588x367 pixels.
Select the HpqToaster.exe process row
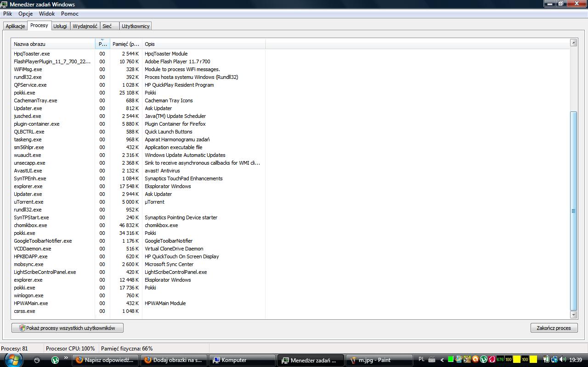click(138, 54)
